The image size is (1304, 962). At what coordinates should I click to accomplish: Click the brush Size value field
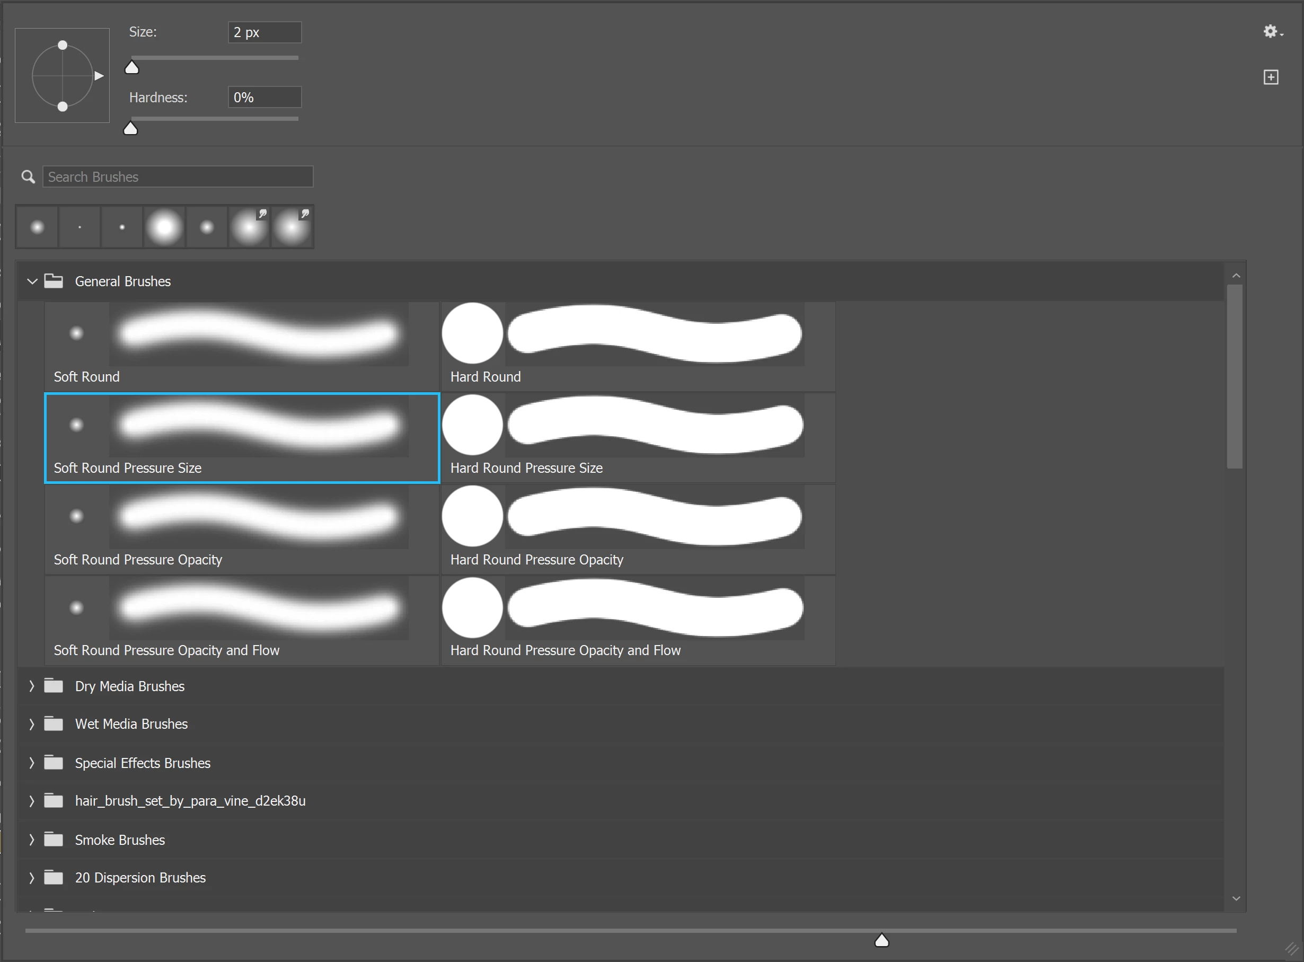pyautogui.click(x=265, y=32)
